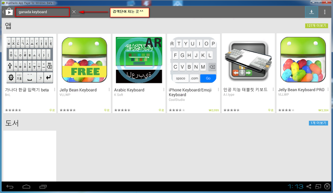333x193 pixels.
Task: Click the blue '1개 더보기' books button
Action: click(318, 123)
